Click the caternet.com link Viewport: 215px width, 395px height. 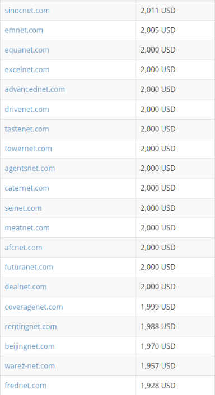coord(27,188)
